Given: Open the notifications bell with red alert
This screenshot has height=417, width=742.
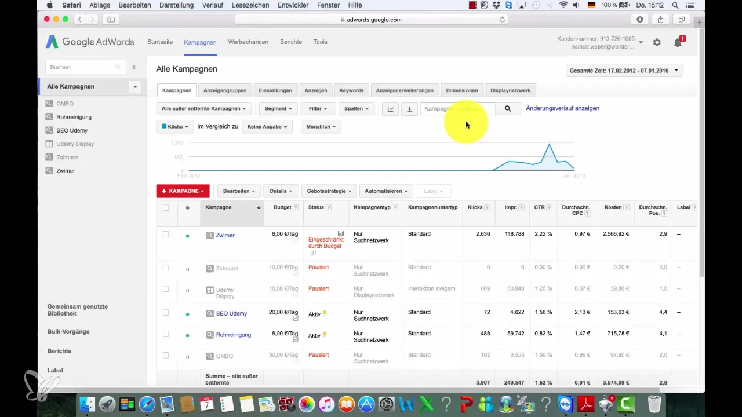Looking at the screenshot, I should click(x=678, y=42).
